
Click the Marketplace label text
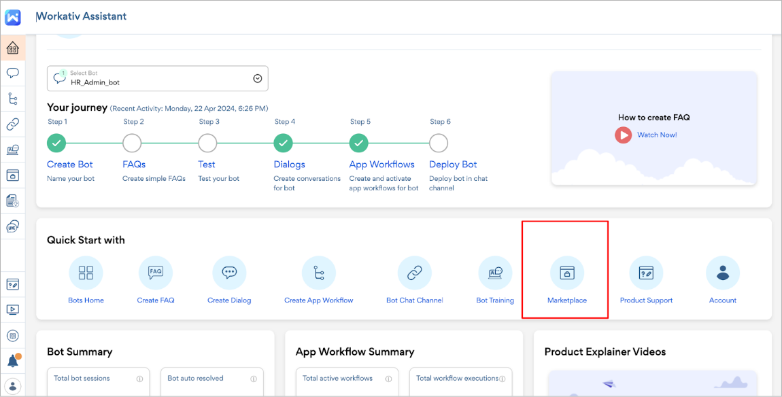point(567,300)
